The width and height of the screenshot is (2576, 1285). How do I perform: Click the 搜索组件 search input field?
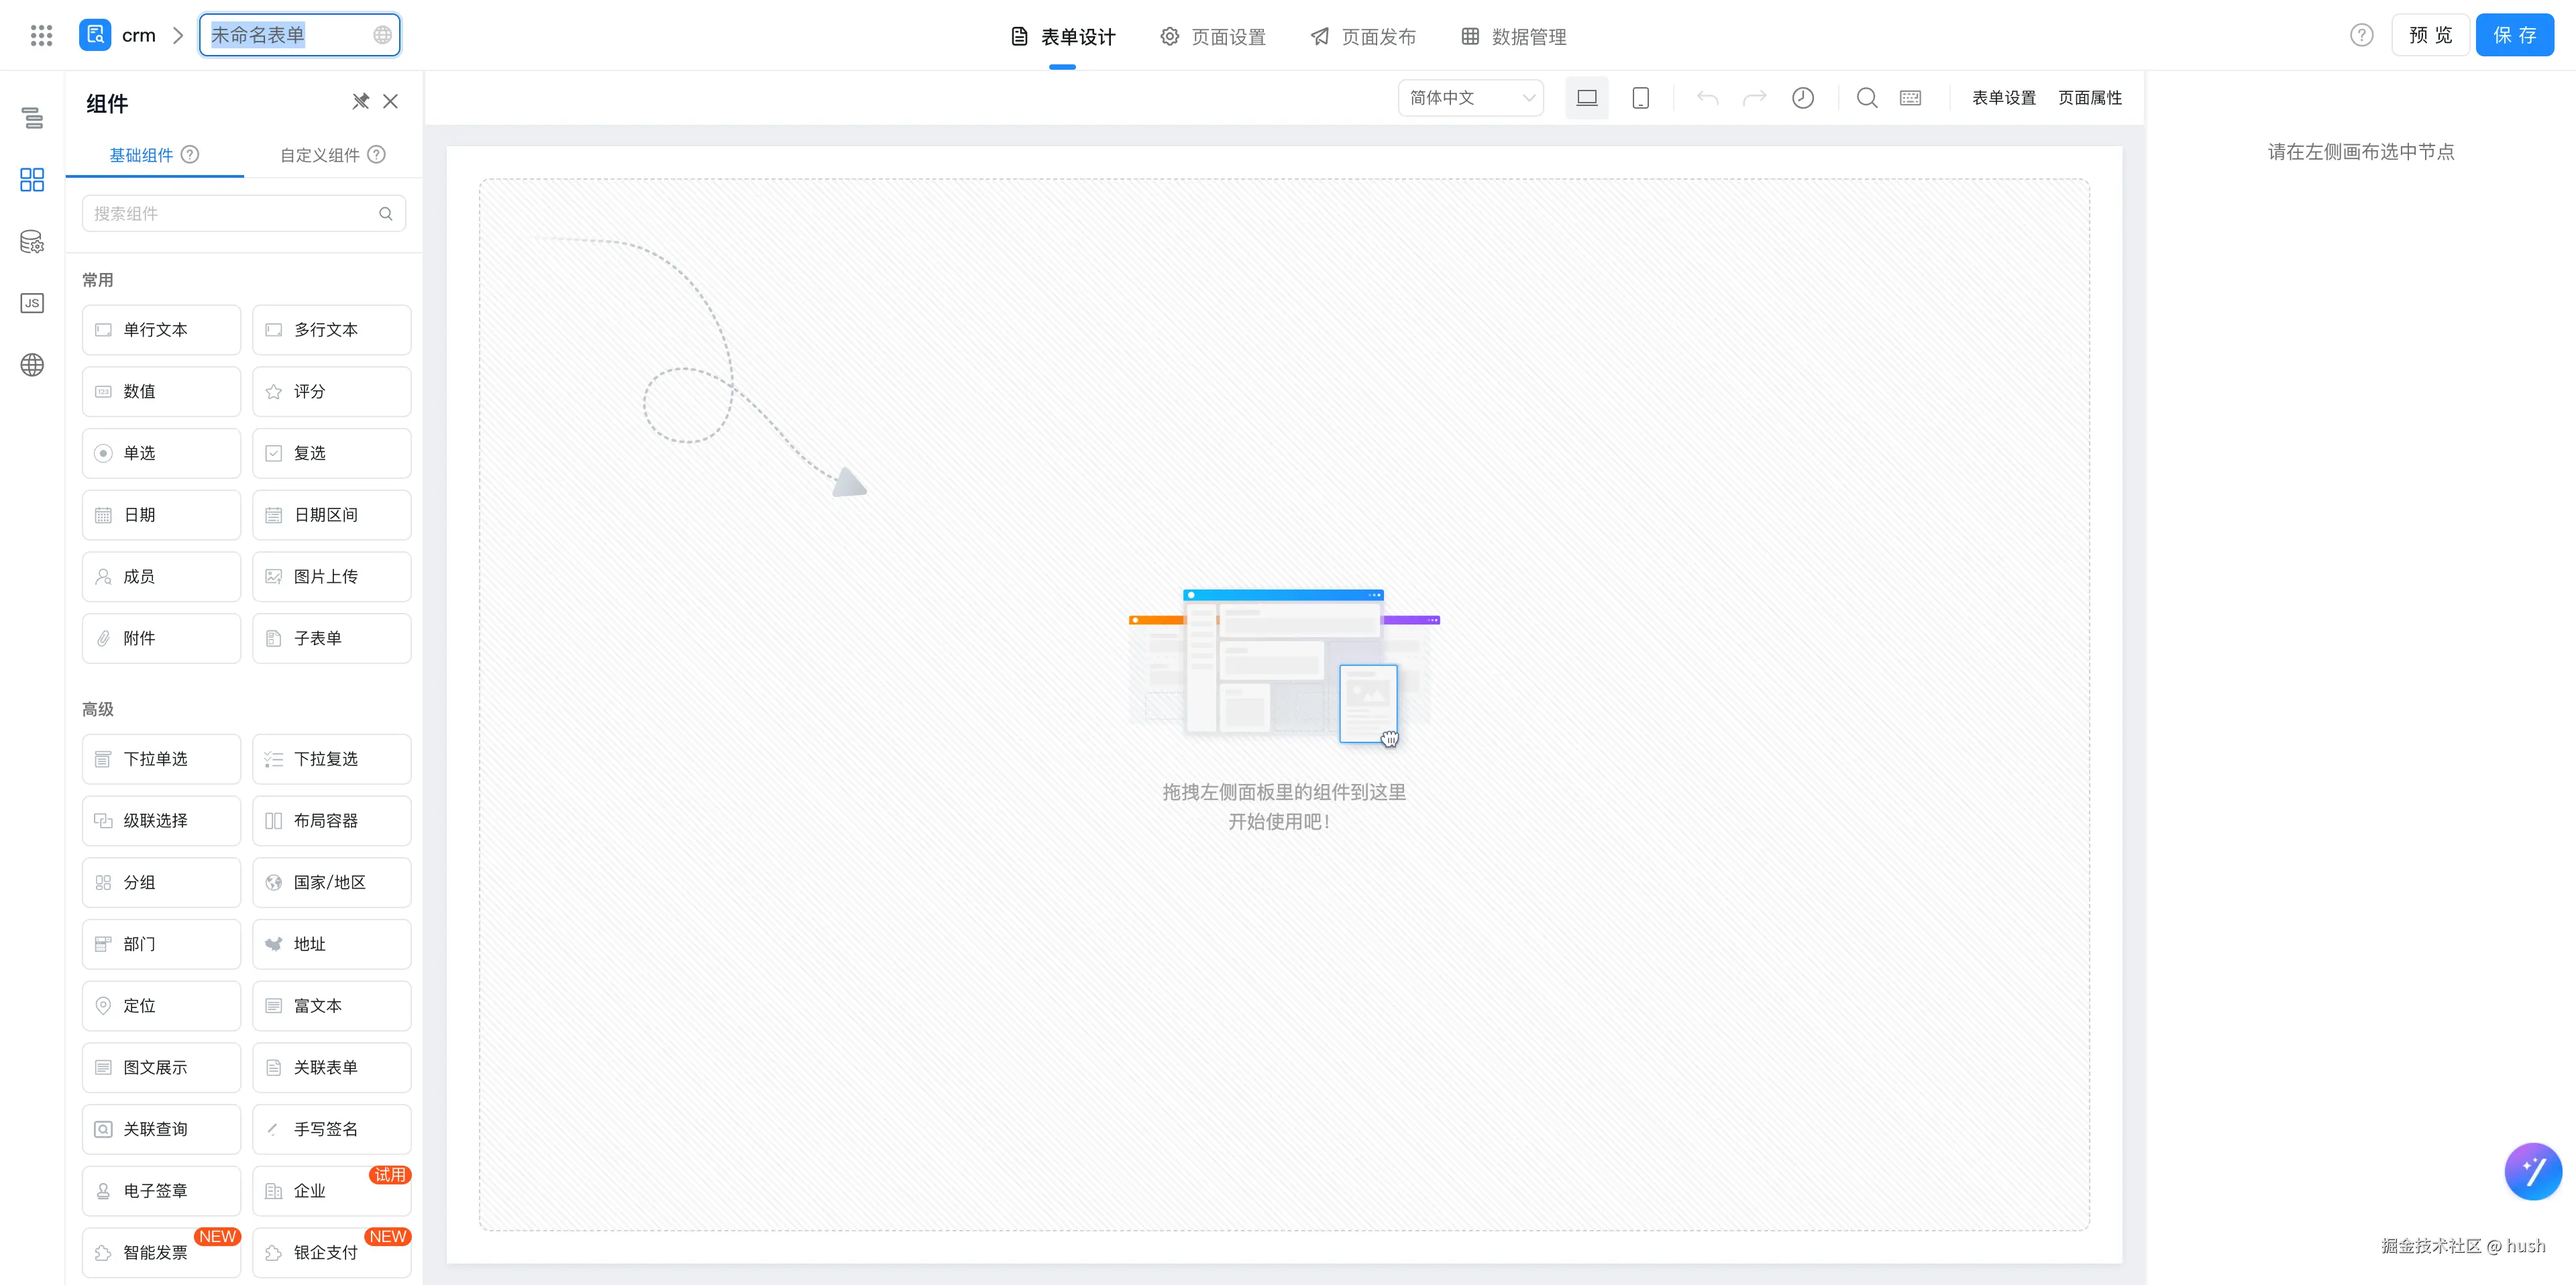[232, 214]
